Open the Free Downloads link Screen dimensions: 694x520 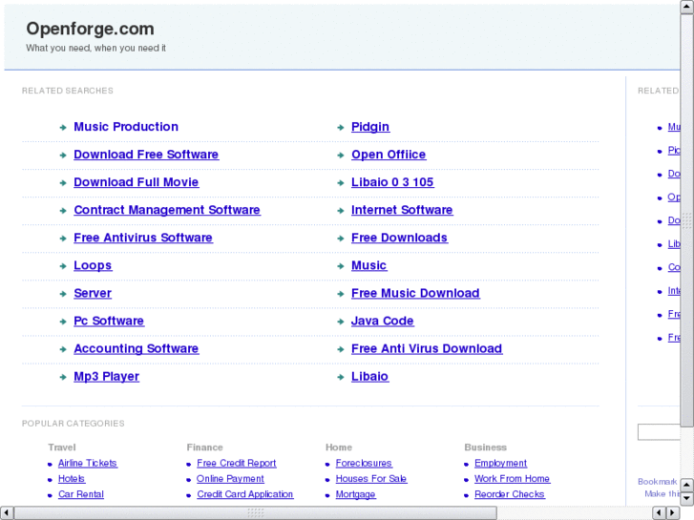pyautogui.click(x=399, y=238)
